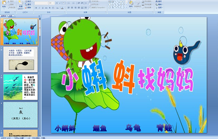Select the Right Arrow block shape
The image size is (218, 139).
pyautogui.click(x=121, y=5)
